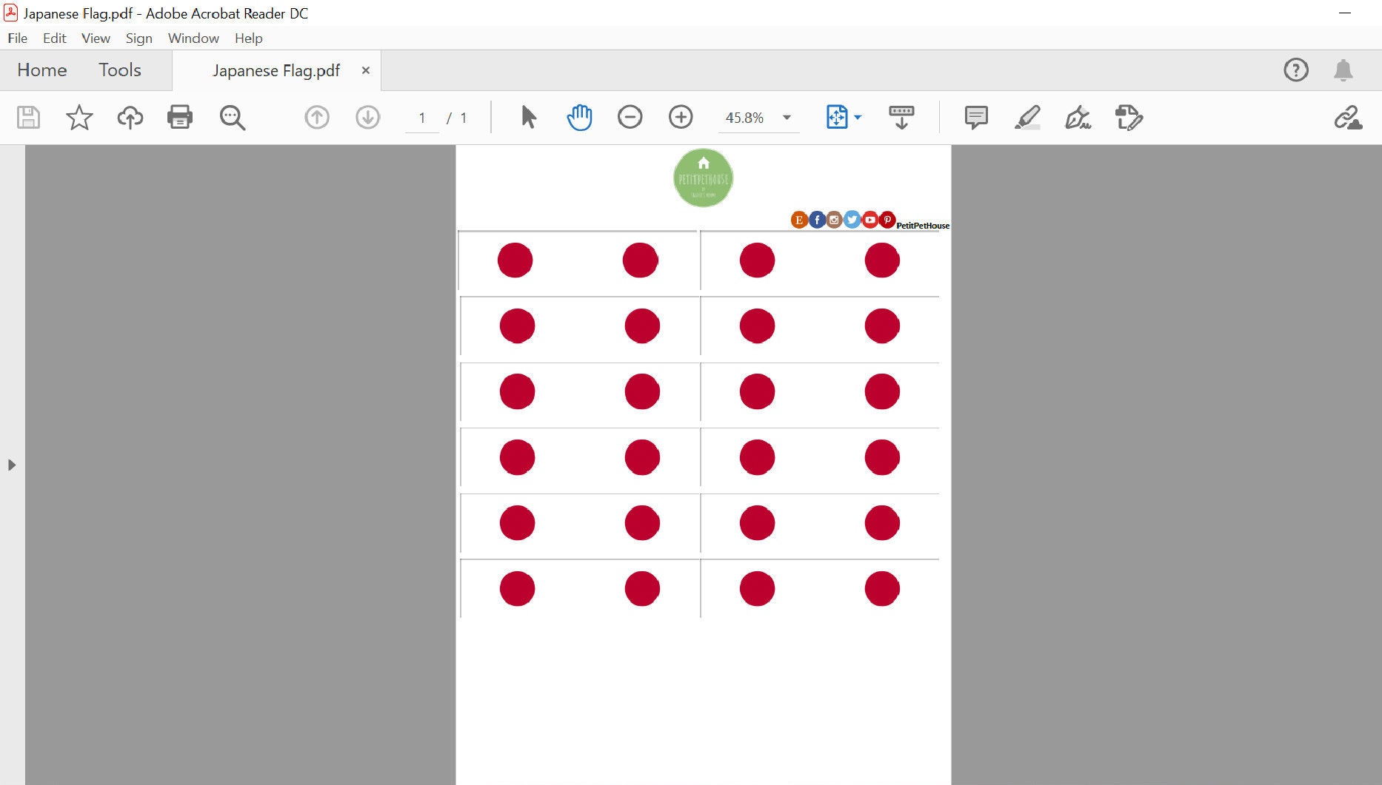Viewport: 1382px width, 785px height.
Task: Zoom in with plus circle icon
Action: pyautogui.click(x=681, y=117)
